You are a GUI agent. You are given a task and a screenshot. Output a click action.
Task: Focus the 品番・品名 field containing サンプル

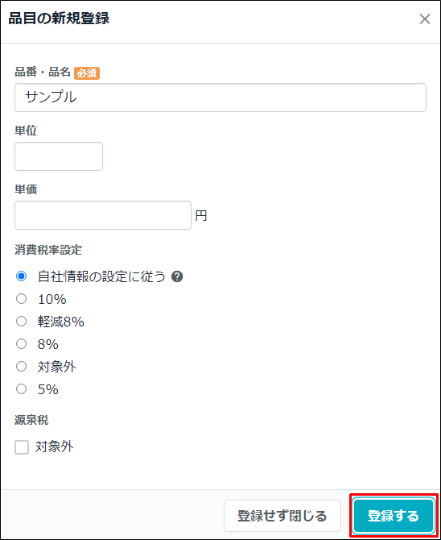point(220,98)
